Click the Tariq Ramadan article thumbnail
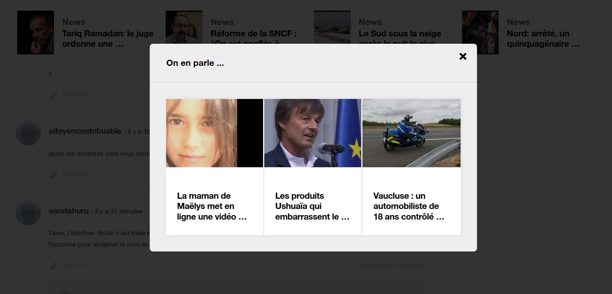 pyautogui.click(x=36, y=33)
